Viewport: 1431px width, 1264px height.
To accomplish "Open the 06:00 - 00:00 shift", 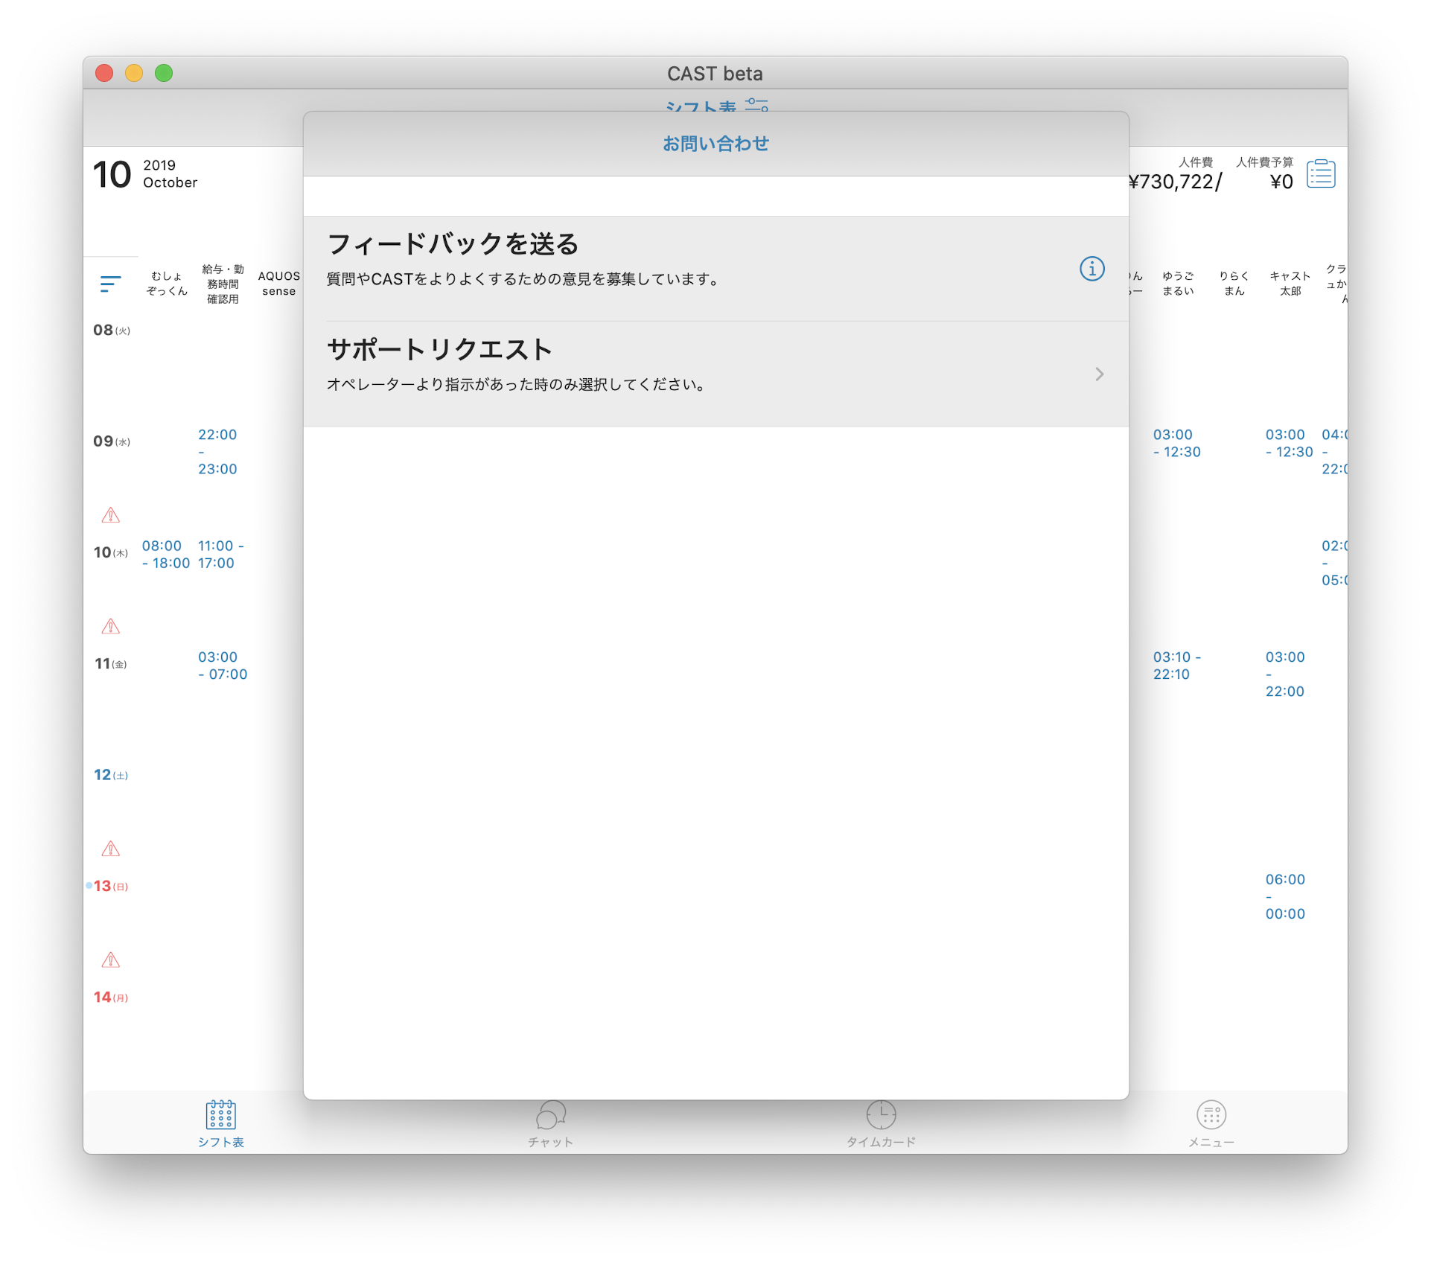I will (1285, 896).
